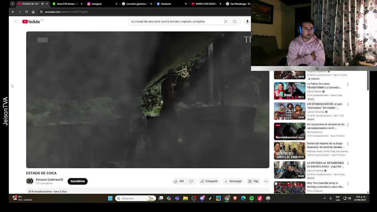Close the Instagram tab
Viewport: 377px width, 212px height.
point(116,4)
